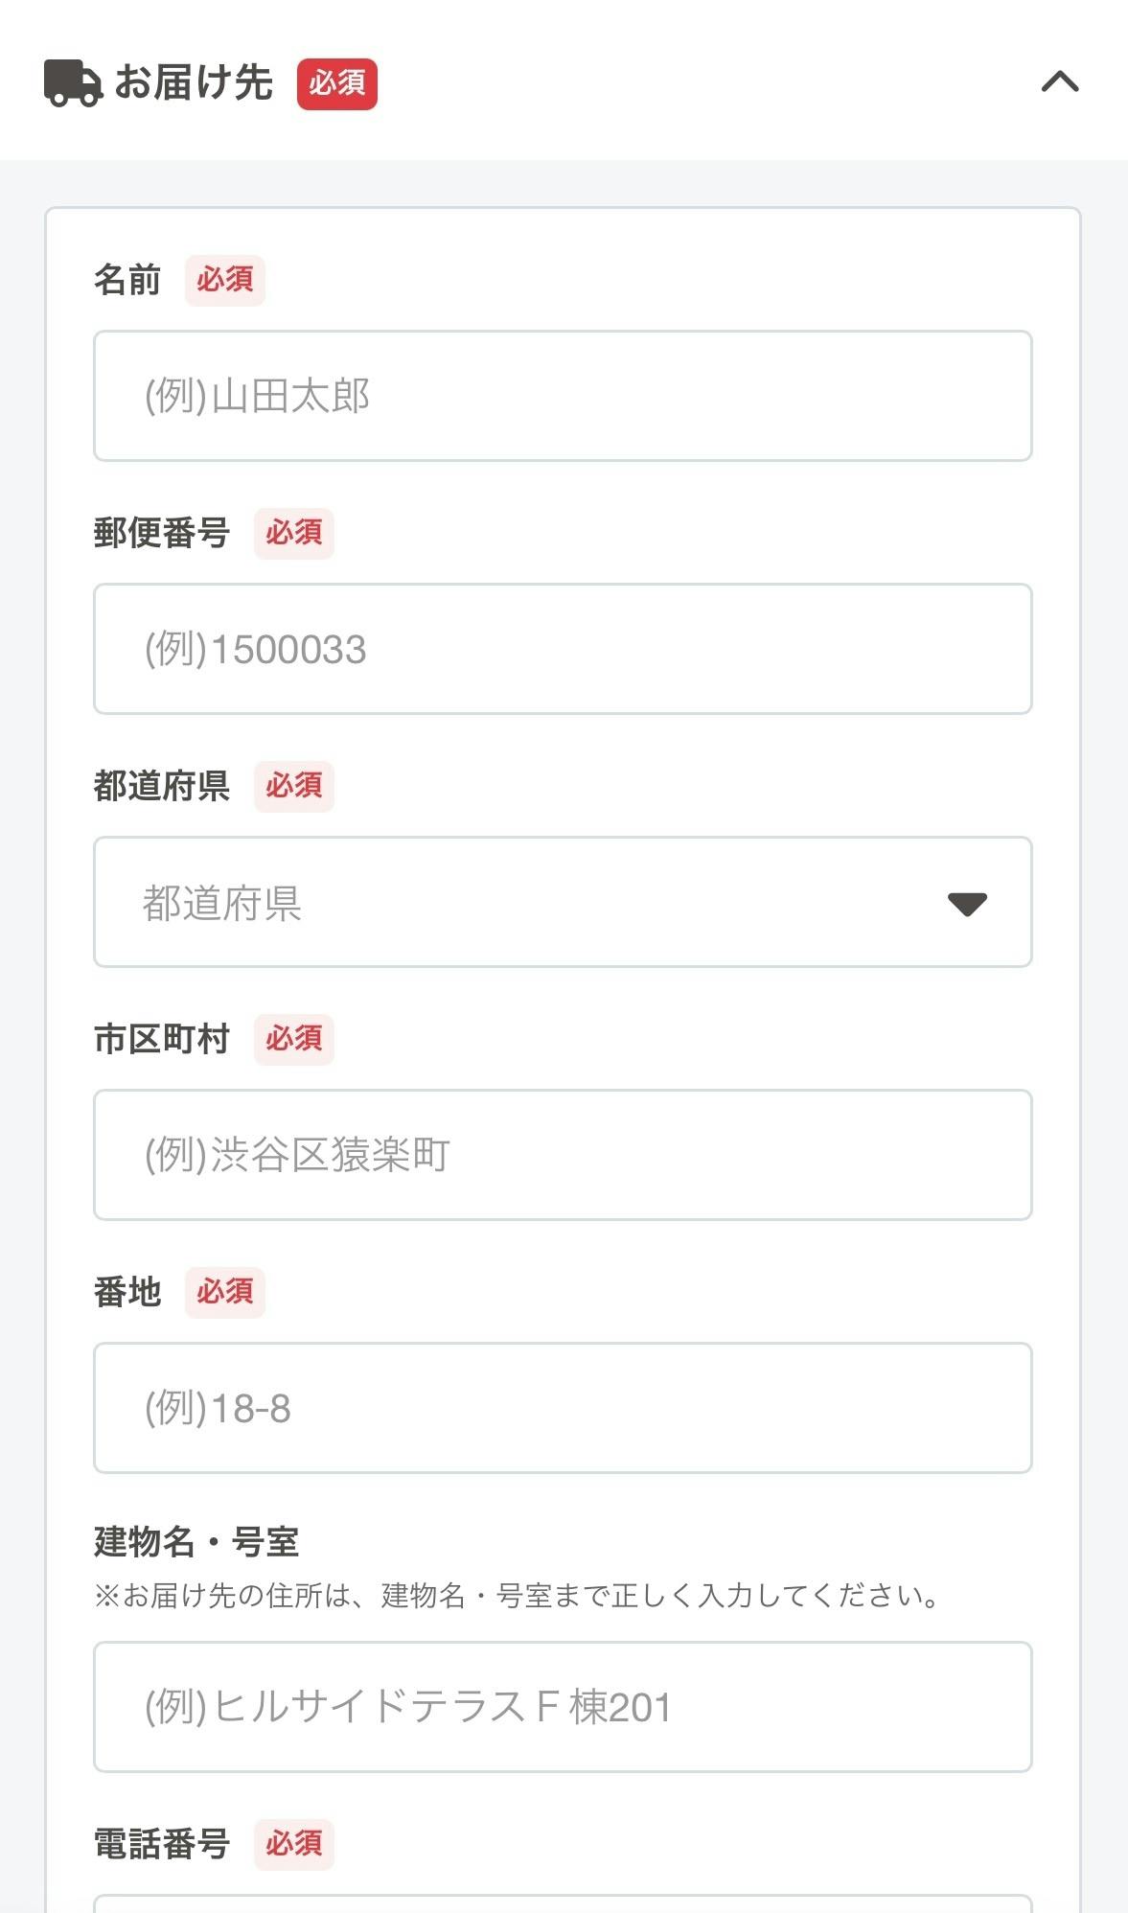Click the 建物名・号室 field label
The height and width of the screenshot is (1913, 1128).
(196, 1542)
